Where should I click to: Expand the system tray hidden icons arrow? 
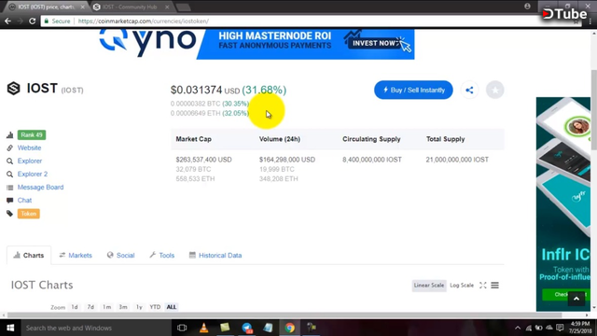pyautogui.click(x=518, y=328)
